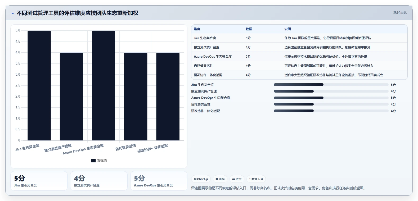Click the 5分 score in Jira table row
Viewport: 418px width, 201px height.
pyautogui.click(x=248, y=38)
